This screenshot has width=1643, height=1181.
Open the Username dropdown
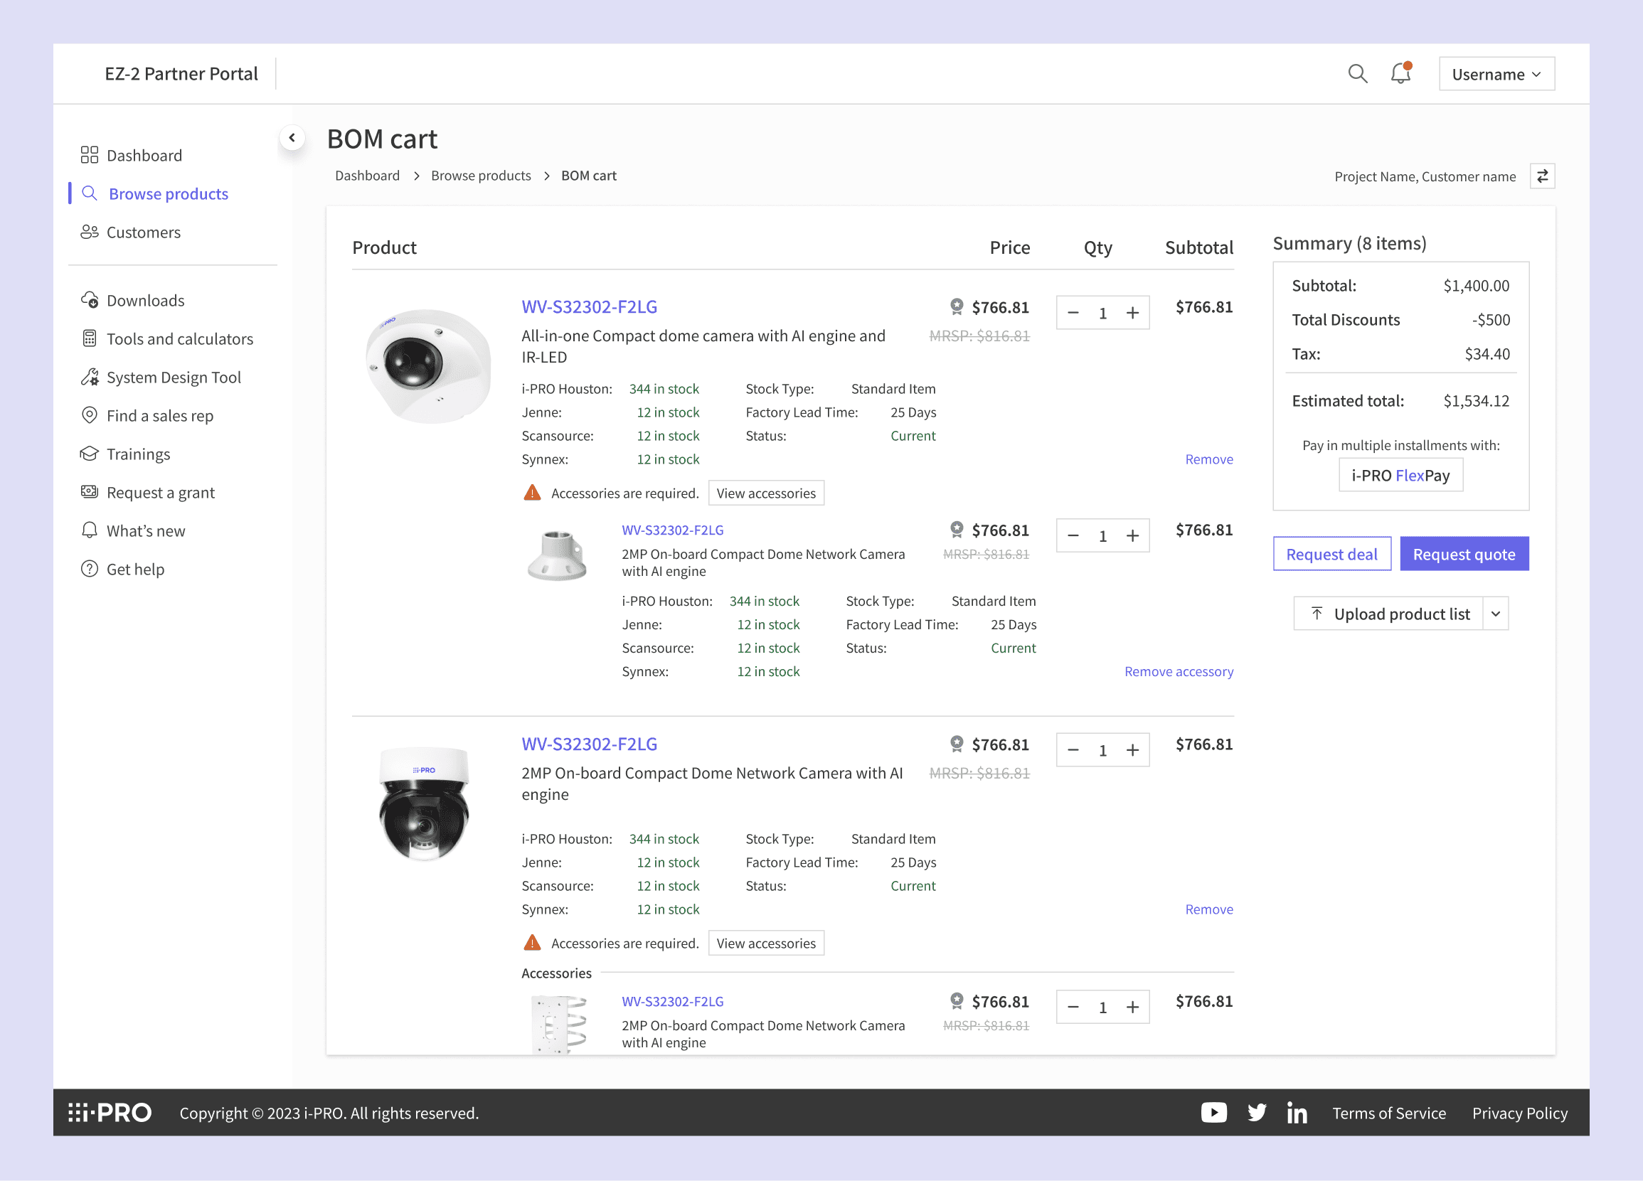[x=1496, y=74]
